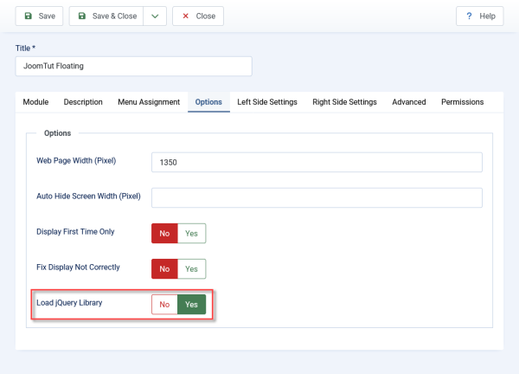
Task: Open the Help button with question mark
Action: [479, 16]
